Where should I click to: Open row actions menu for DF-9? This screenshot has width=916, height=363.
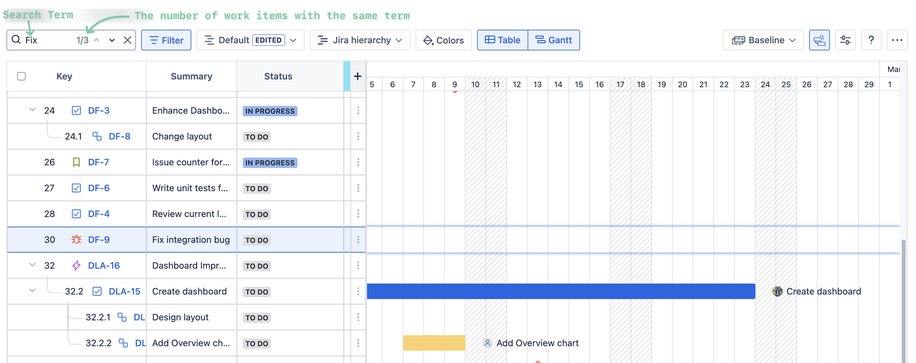click(x=358, y=240)
